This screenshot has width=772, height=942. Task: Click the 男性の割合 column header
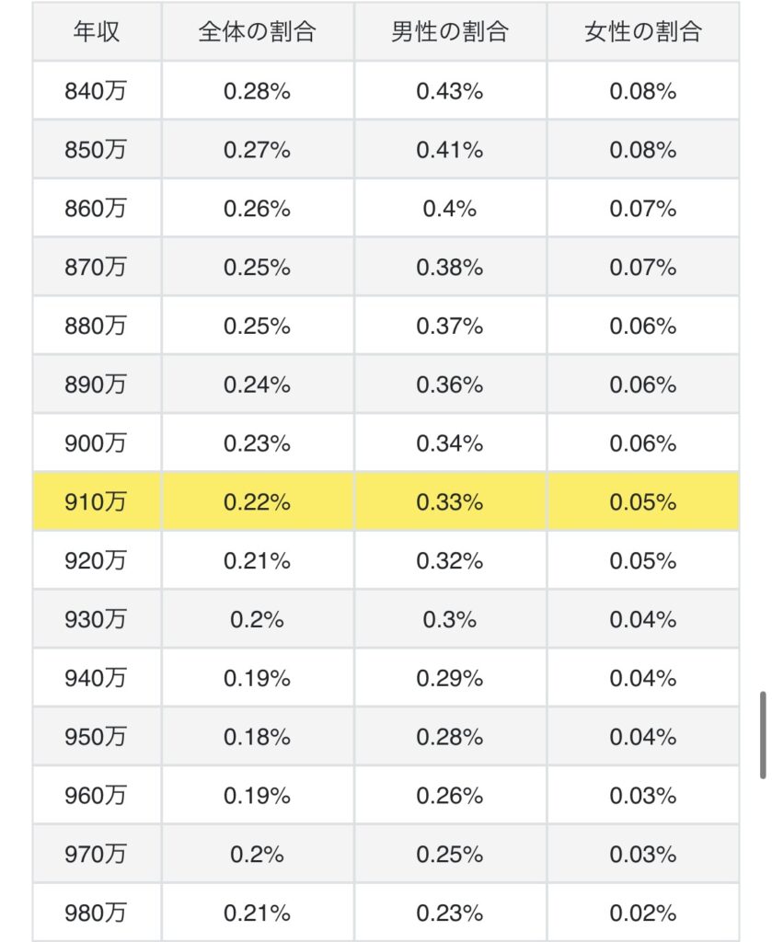pos(451,31)
